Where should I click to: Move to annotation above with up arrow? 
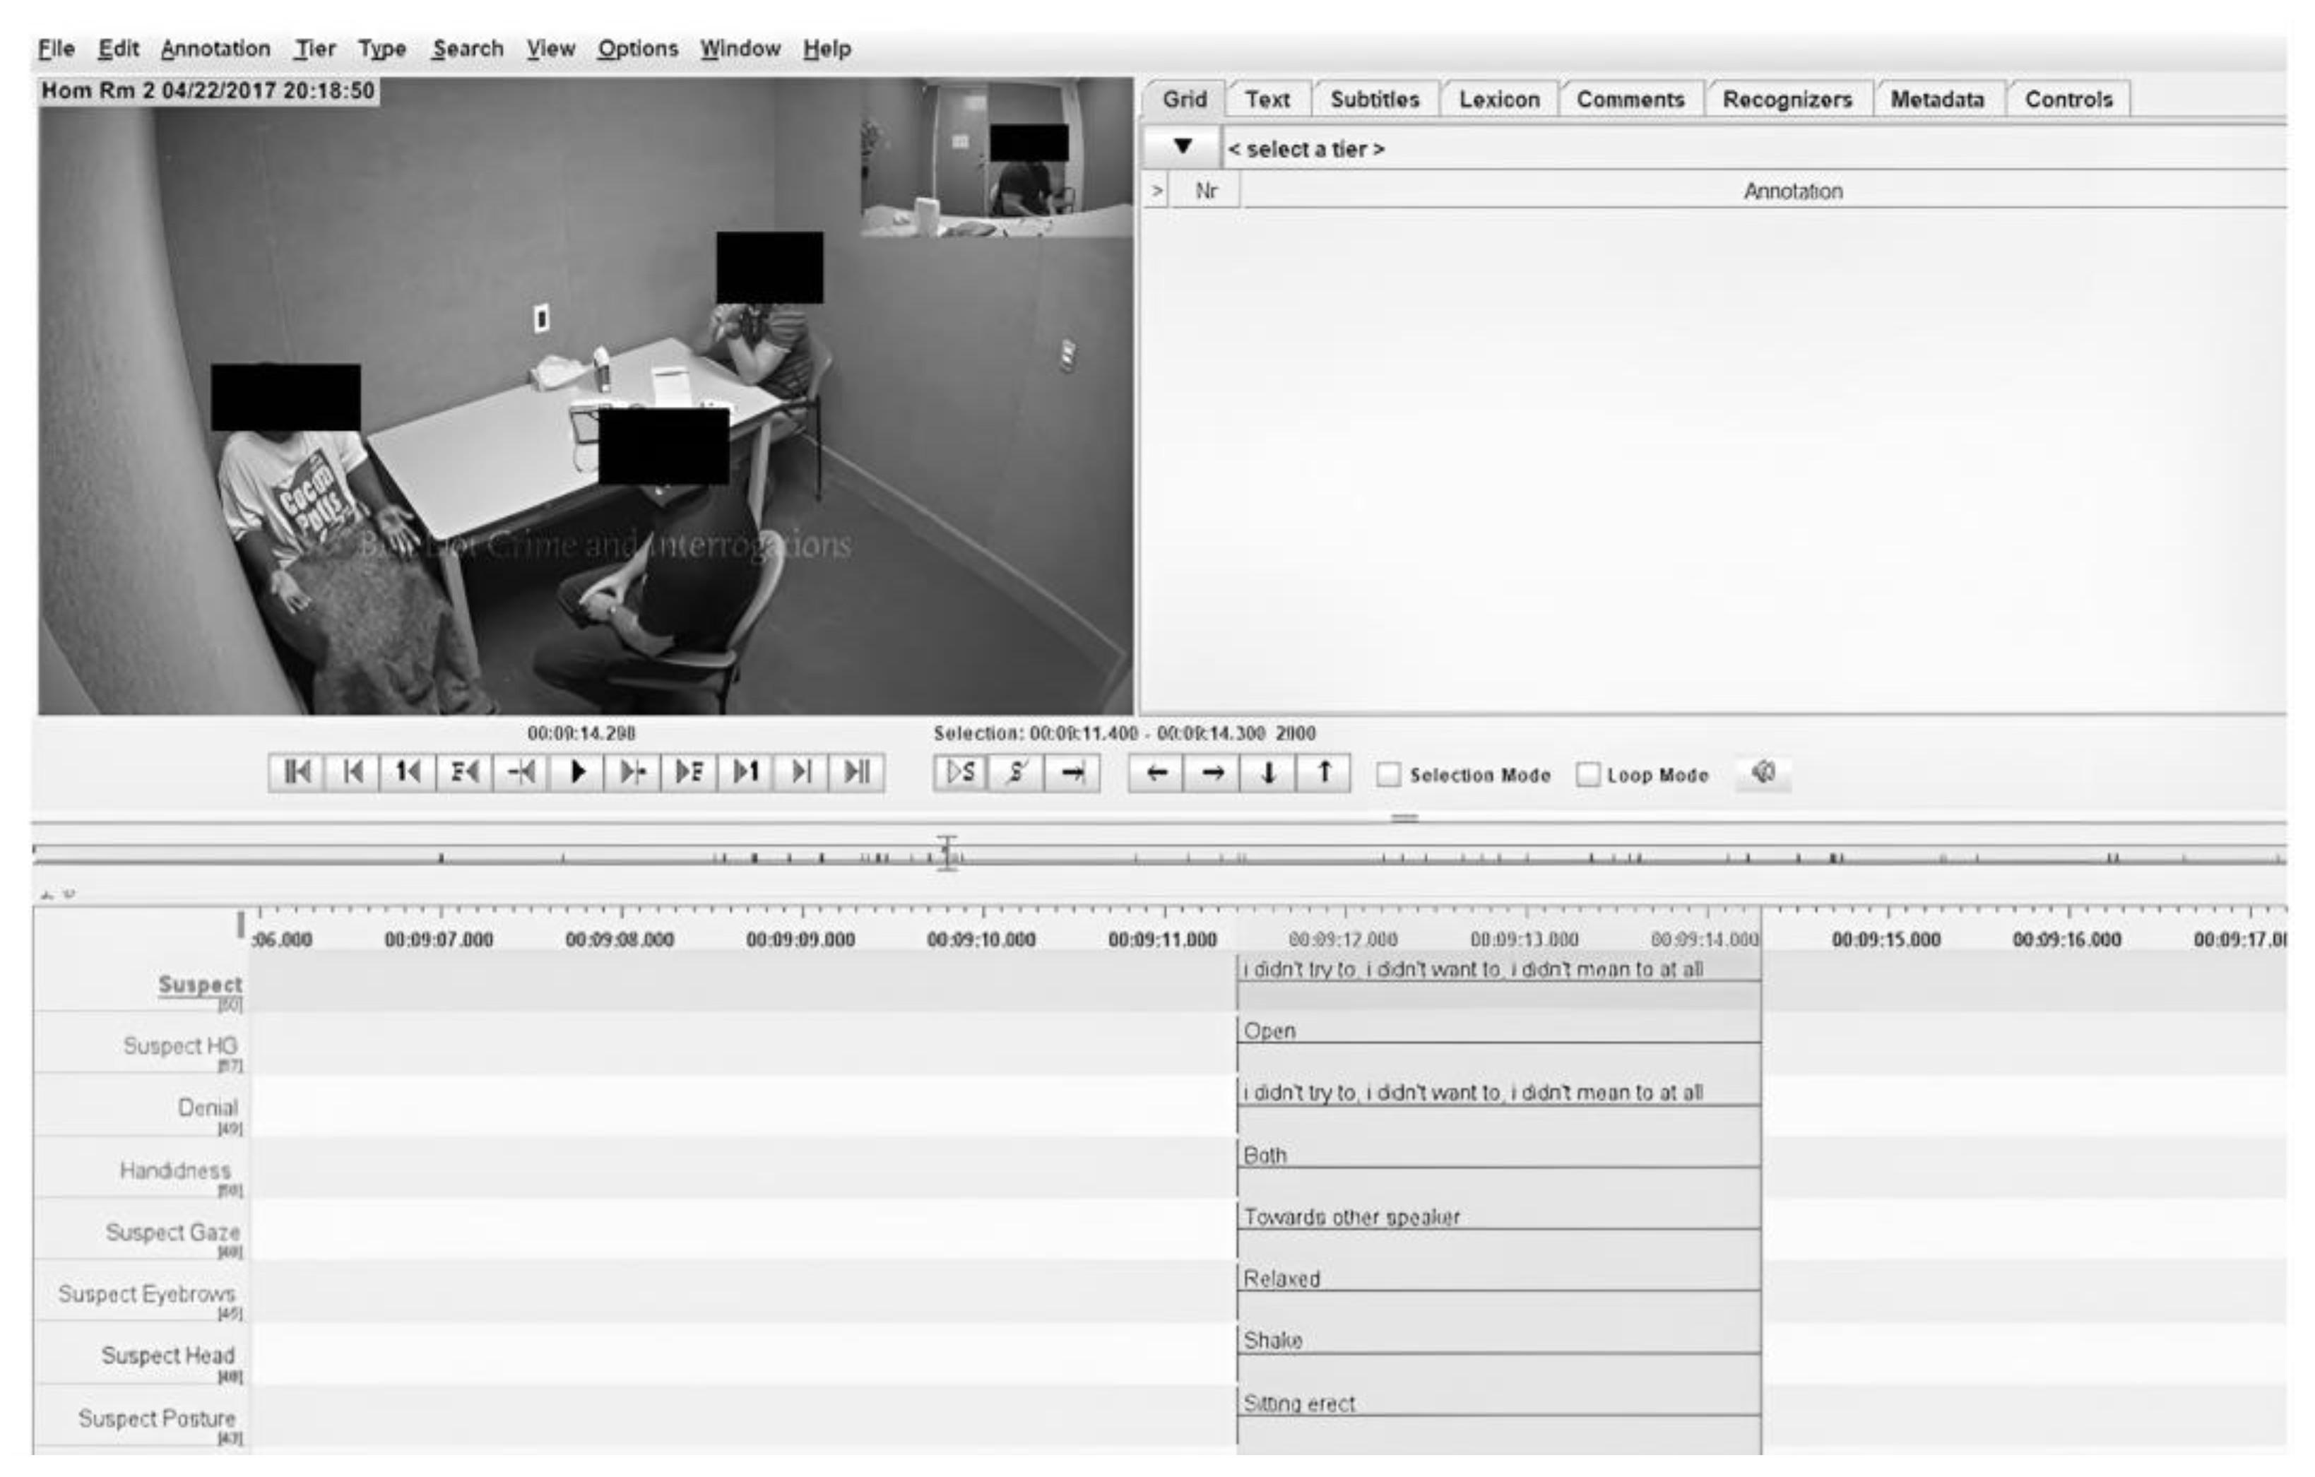pos(1324,773)
